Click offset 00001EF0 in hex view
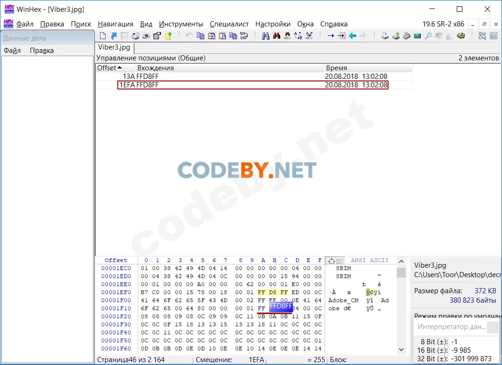Viewport: 502px width, 365px height. (x=116, y=292)
